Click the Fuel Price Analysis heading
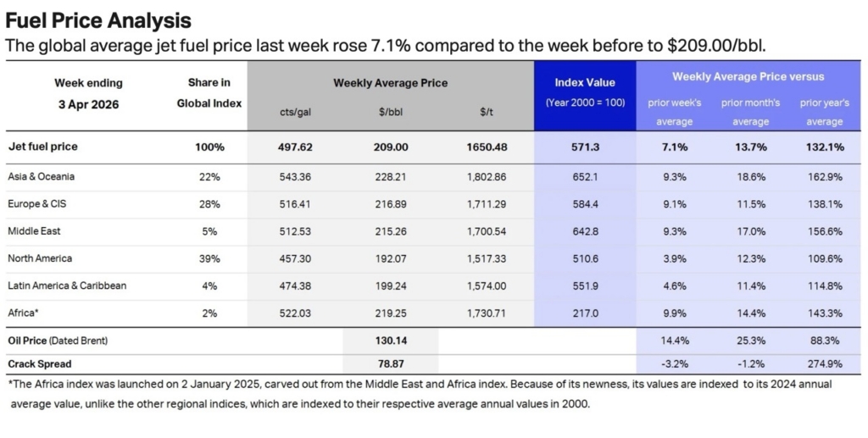Image resolution: width=868 pixels, height=438 pixels. pyautogui.click(x=98, y=20)
